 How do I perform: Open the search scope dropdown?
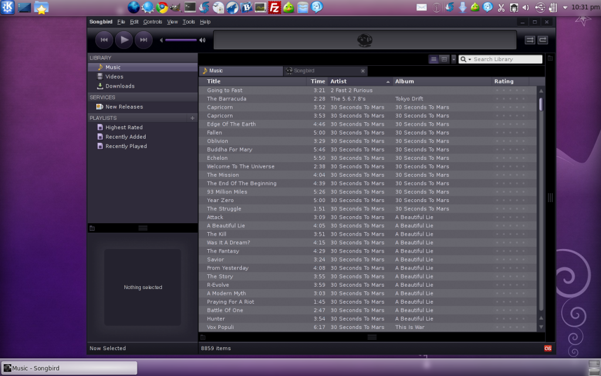(466, 59)
